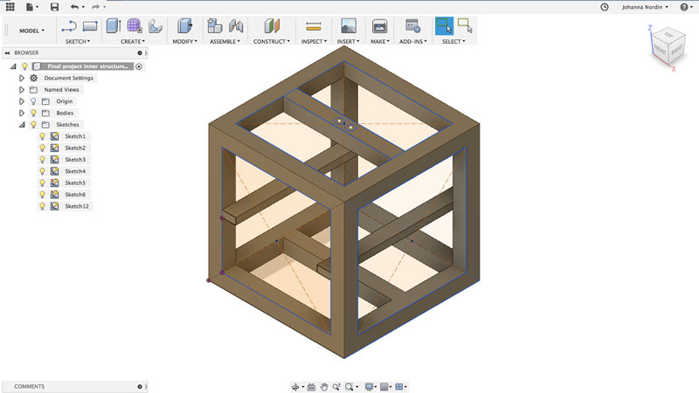Select the 3D Print make icon

point(379,26)
